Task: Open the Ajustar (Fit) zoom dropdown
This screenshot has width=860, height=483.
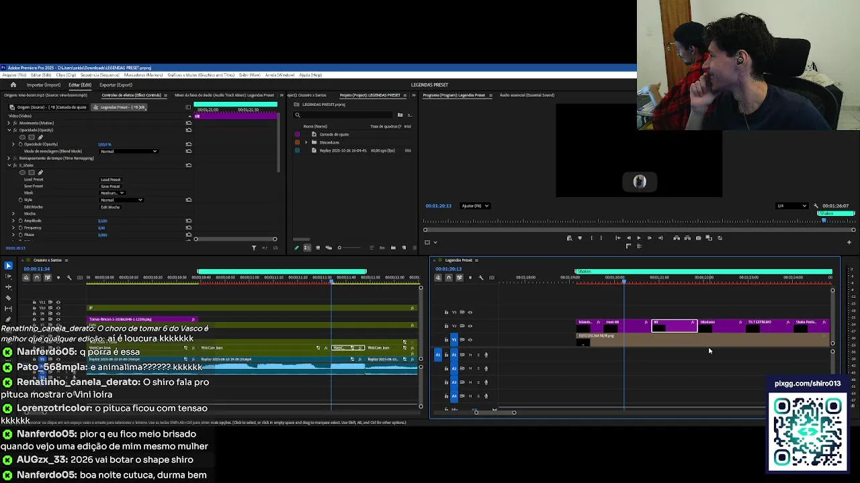Action: click(475, 206)
